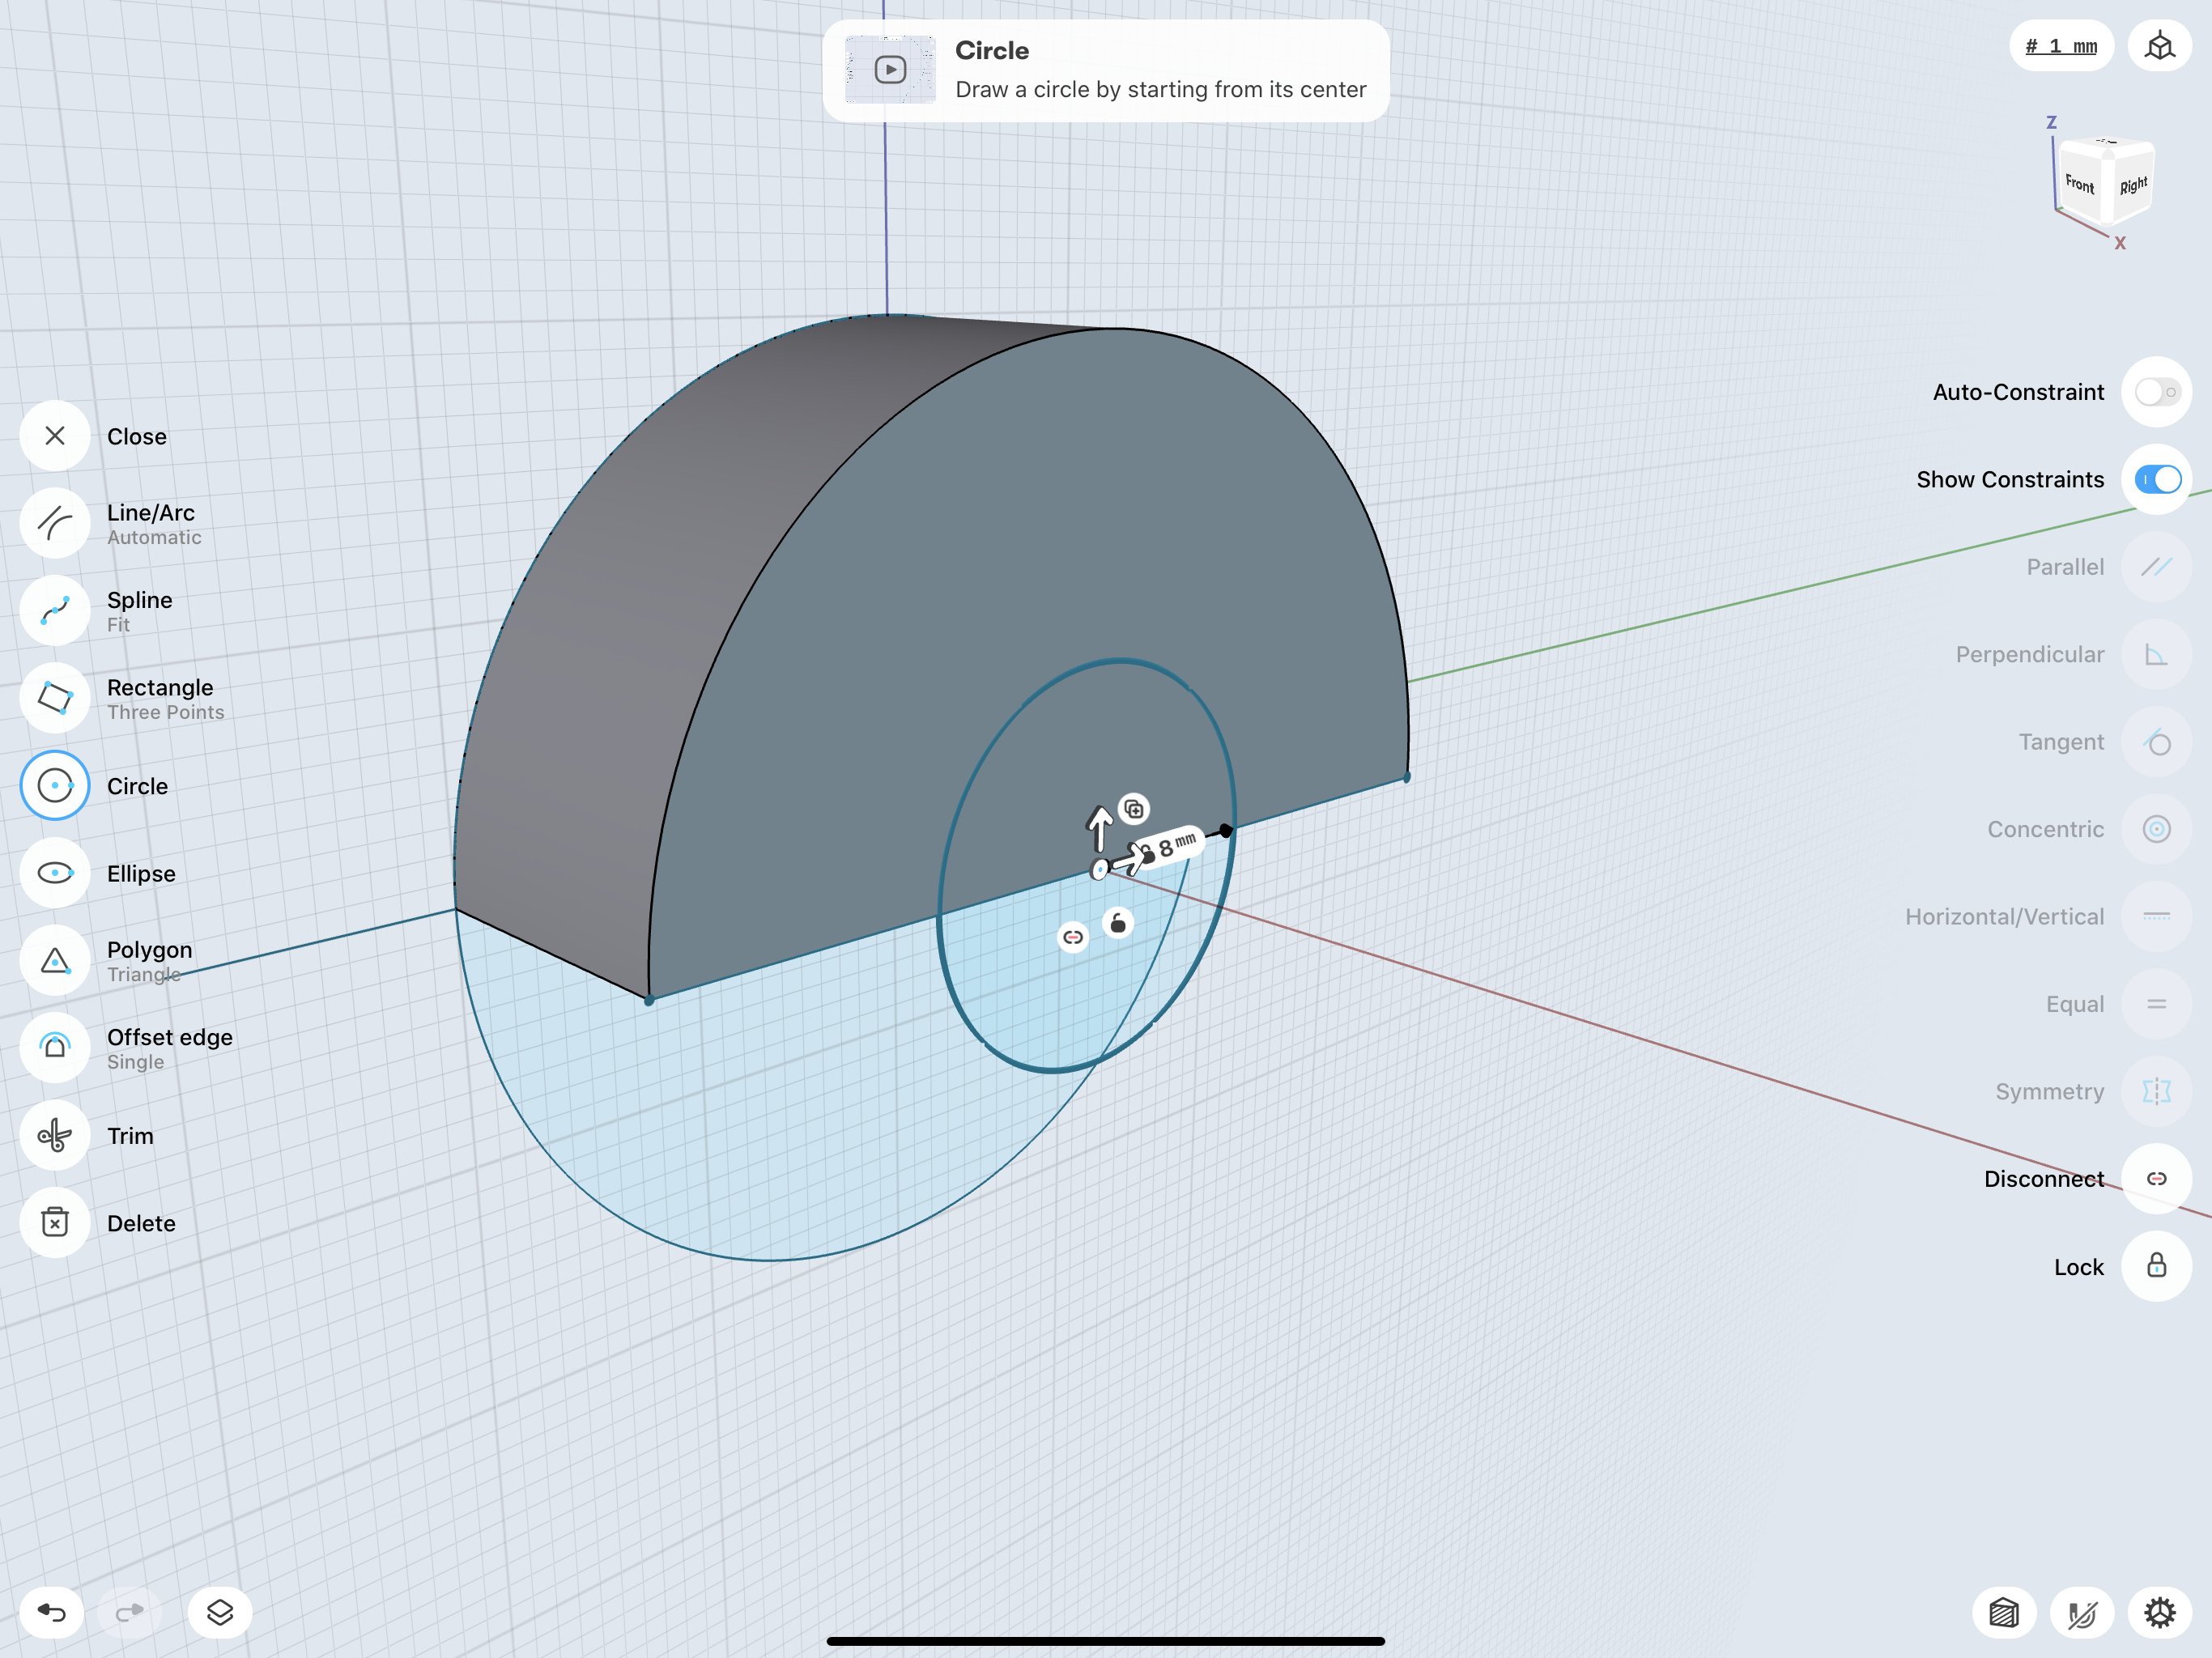Choose the Rectangle Three Points tool
2212x1658 pixels.
[55, 698]
